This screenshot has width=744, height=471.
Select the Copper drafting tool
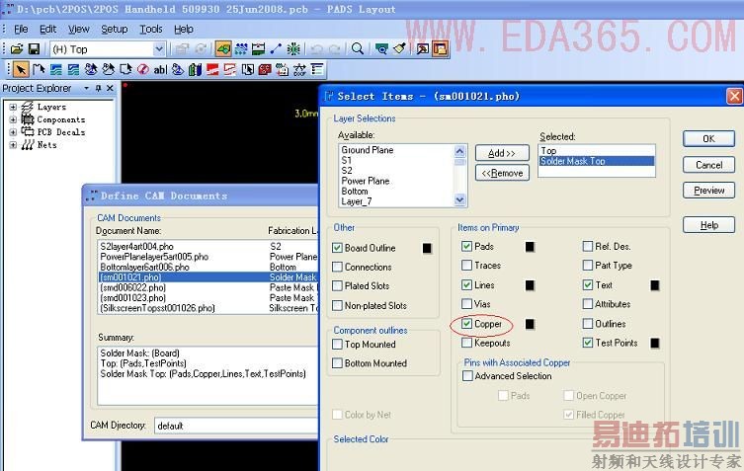click(x=56, y=70)
